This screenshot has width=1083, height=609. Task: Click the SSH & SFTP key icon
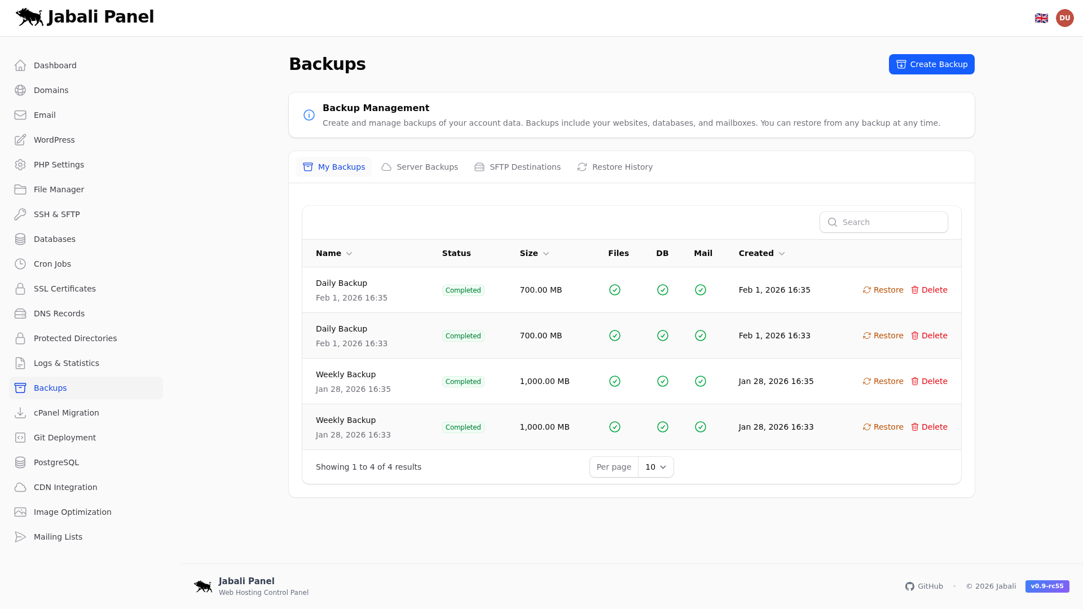point(21,214)
